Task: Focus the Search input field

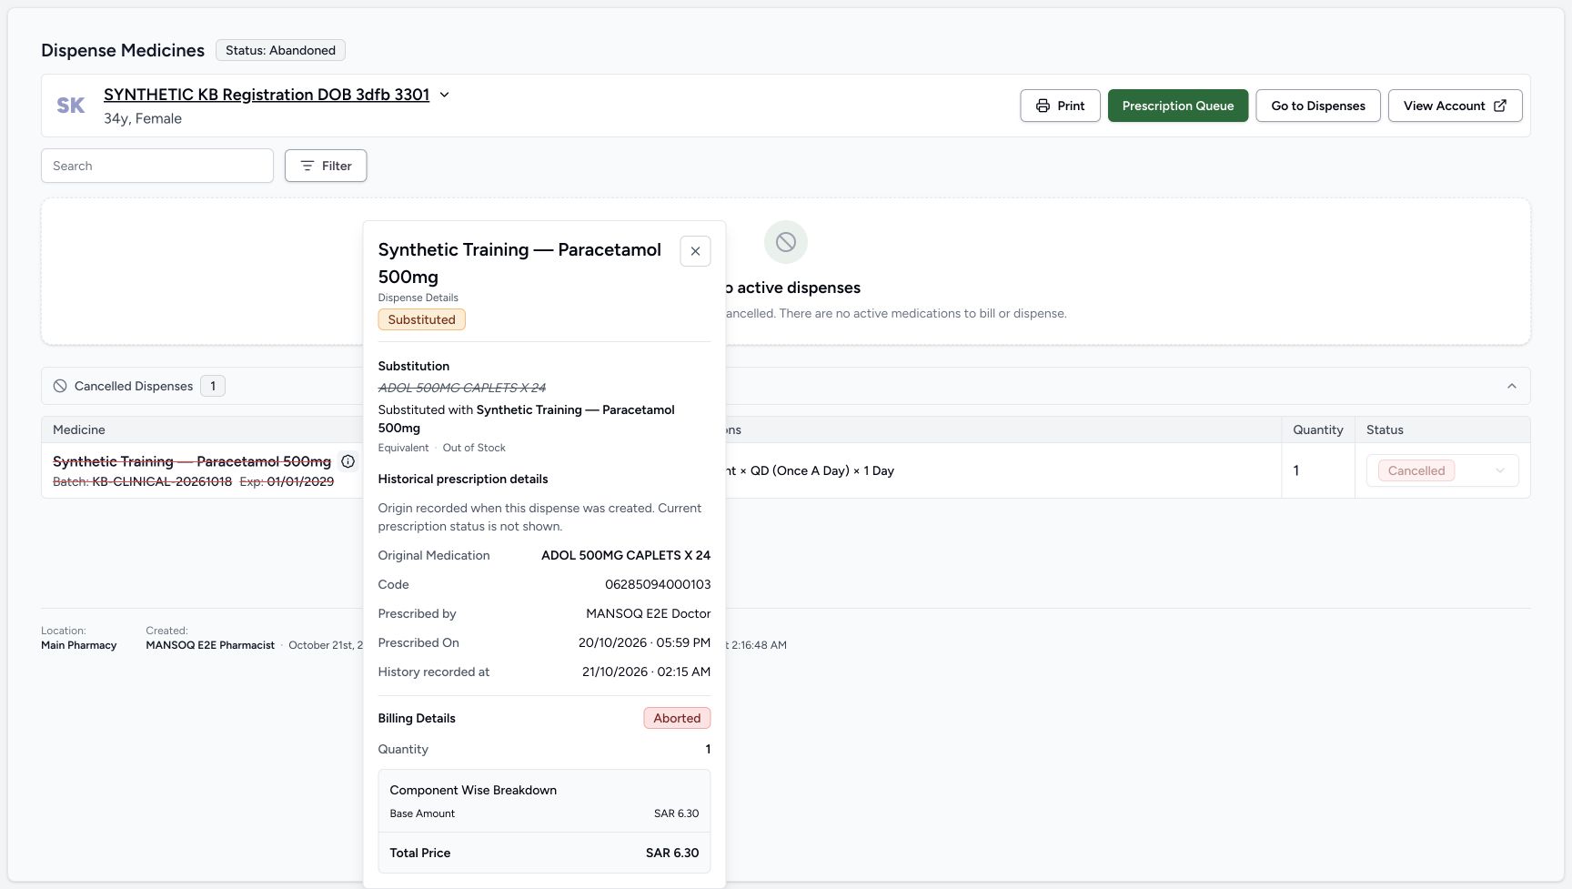Action: click(x=157, y=166)
